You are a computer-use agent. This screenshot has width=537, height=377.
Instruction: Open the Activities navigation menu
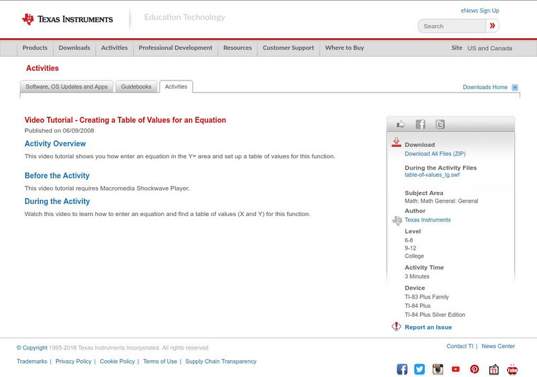point(114,48)
